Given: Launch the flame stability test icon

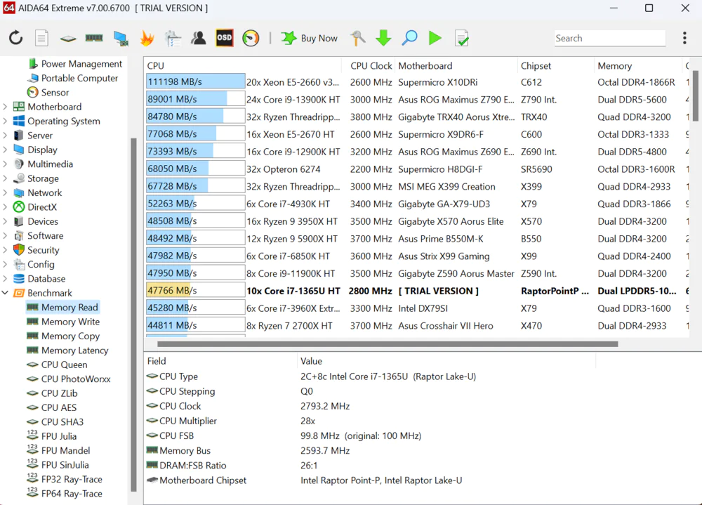Looking at the screenshot, I should 147,38.
